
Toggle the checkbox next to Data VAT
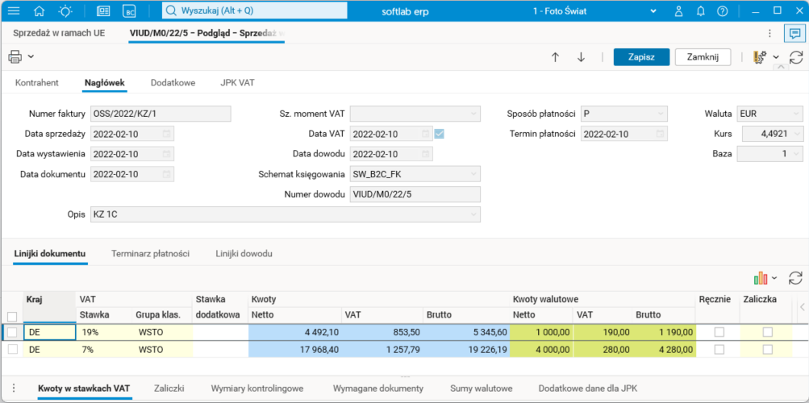point(440,134)
